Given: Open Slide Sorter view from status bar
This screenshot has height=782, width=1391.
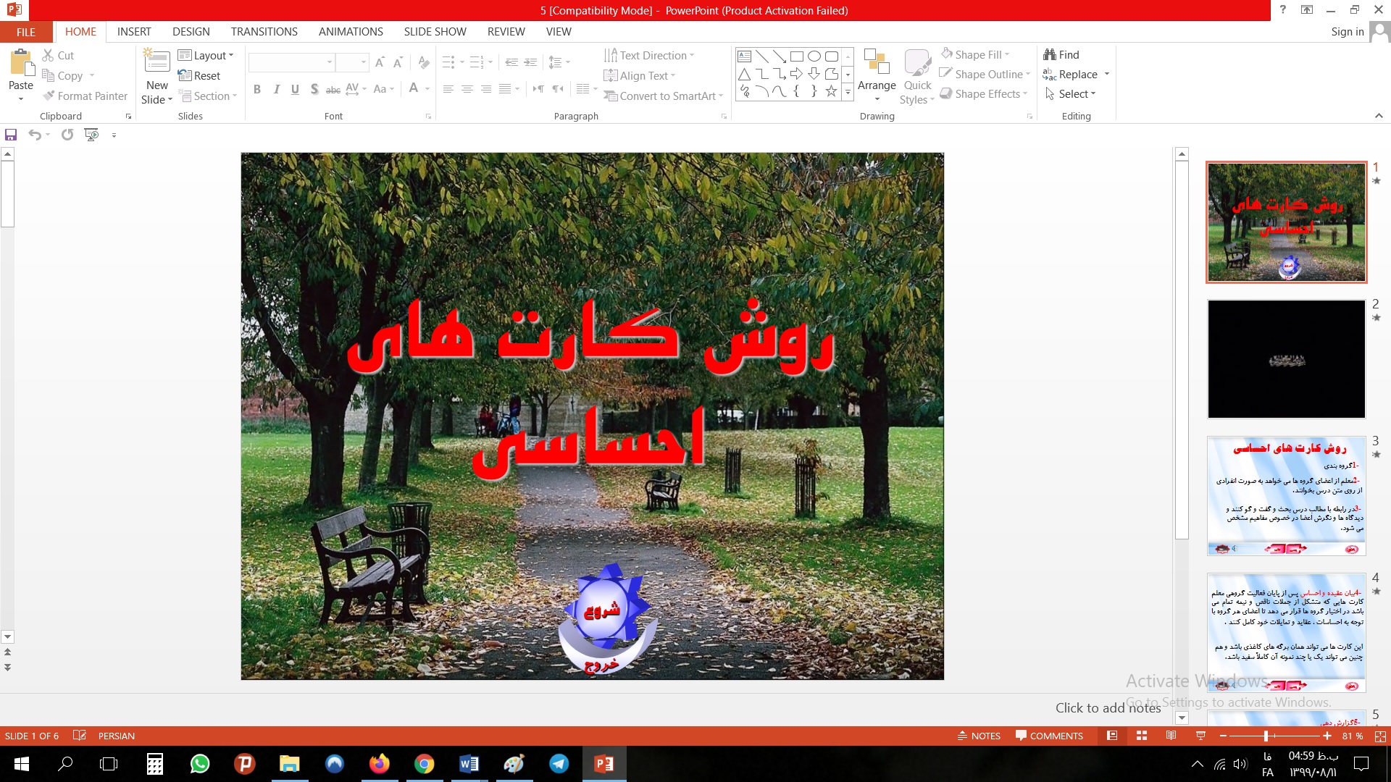Looking at the screenshot, I should [x=1142, y=736].
